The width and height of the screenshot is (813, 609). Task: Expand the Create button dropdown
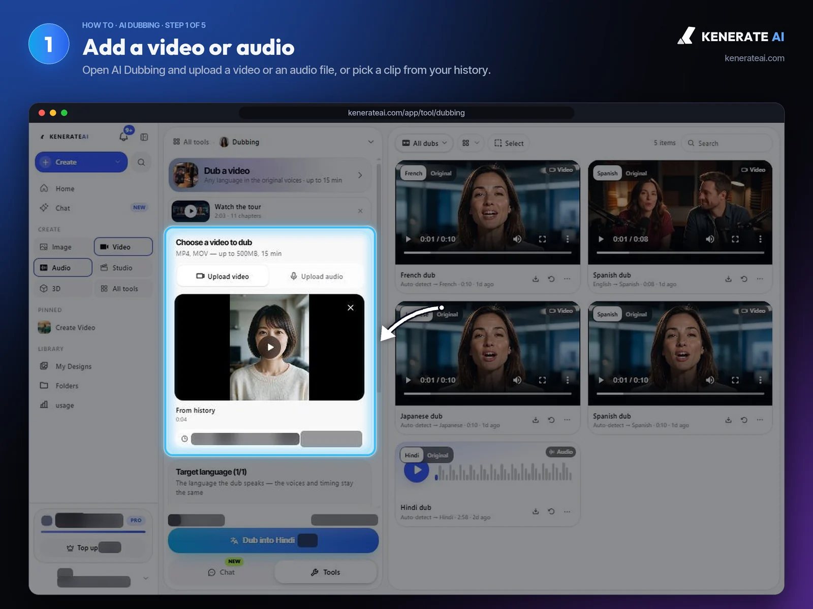(117, 162)
